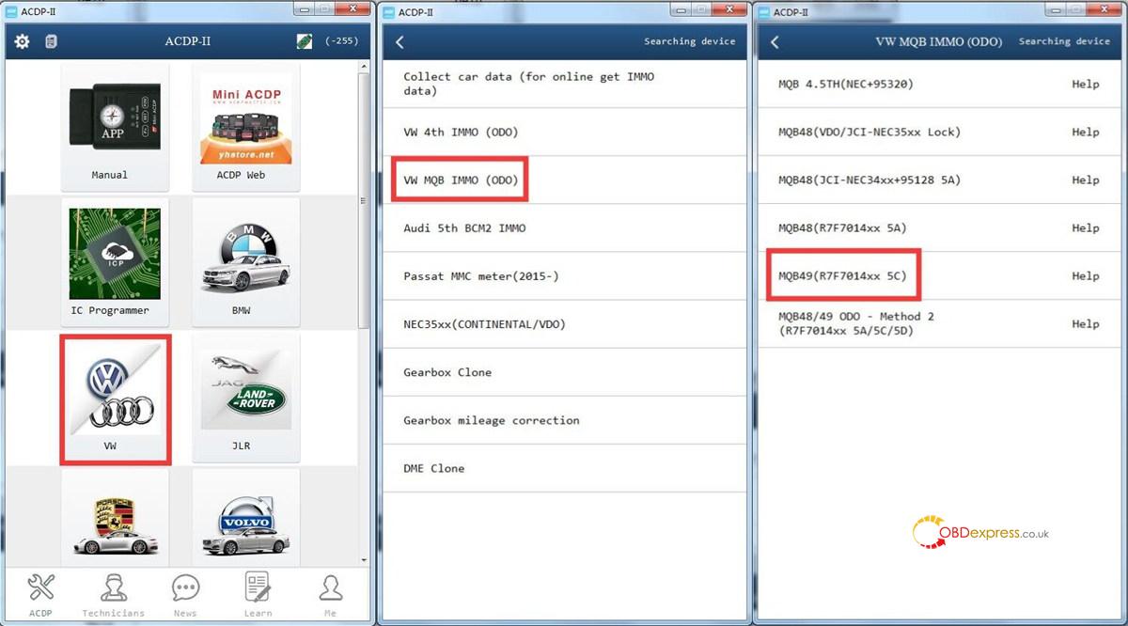The width and height of the screenshot is (1128, 626).
Task: Open Help for MQB 4.5TH(NEC+95320)
Action: pyautogui.click(x=1085, y=84)
